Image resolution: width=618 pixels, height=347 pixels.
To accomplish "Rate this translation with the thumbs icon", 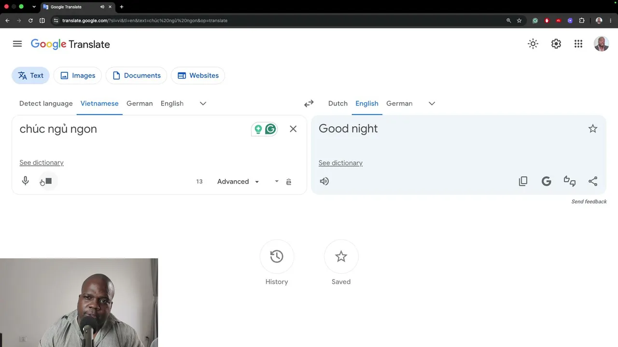I will coord(570,181).
